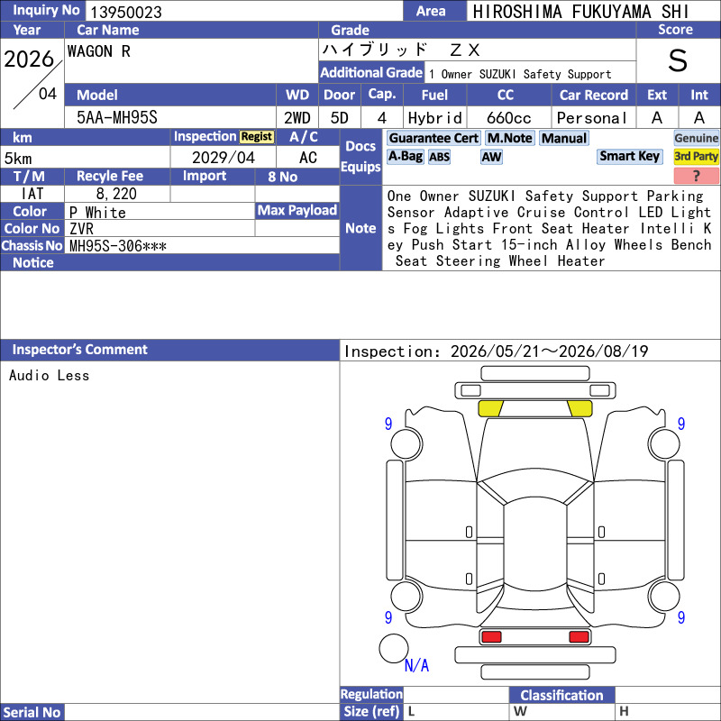Click the Smart Key badge
Screen dimensions: 721x721
click(629, 156)
